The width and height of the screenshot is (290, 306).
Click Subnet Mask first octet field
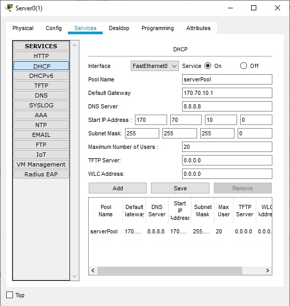(142, 133)
